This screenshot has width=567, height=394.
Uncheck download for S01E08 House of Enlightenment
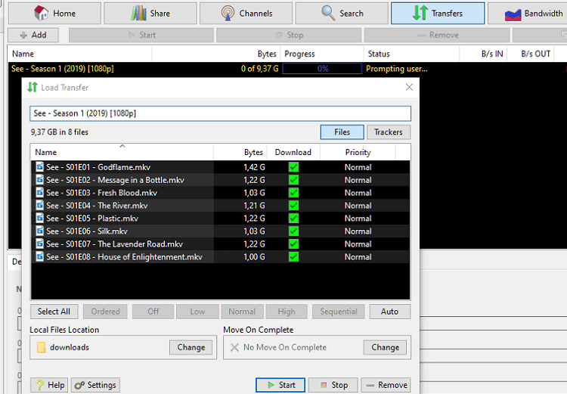pyautogui.click(x=293, y=257)
